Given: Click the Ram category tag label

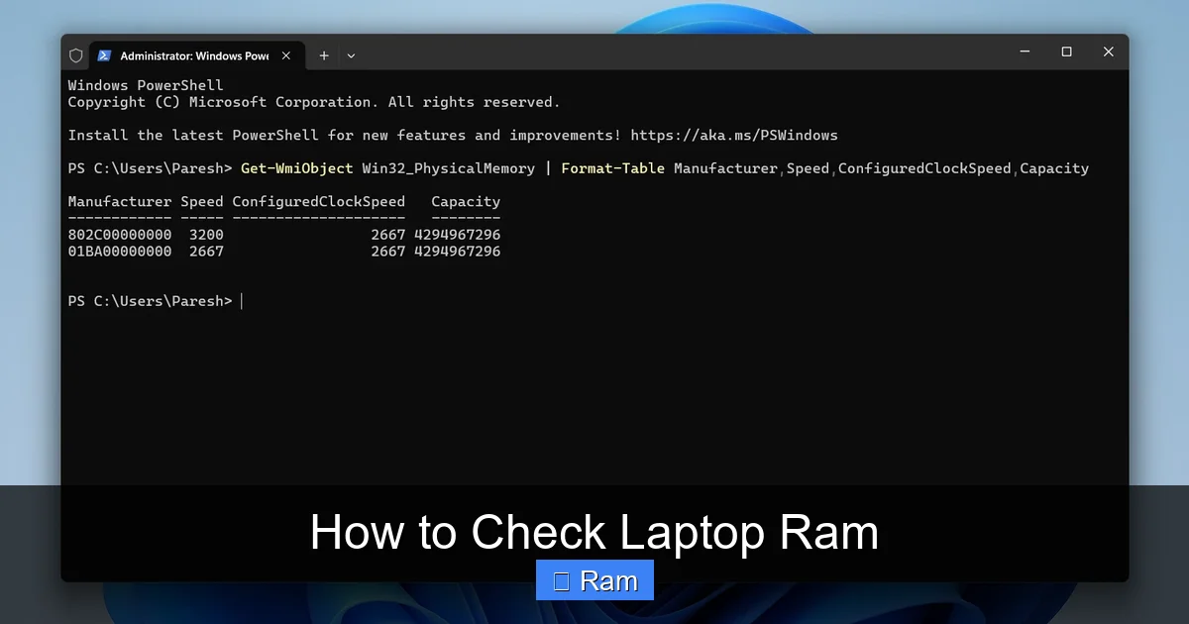Looking at the screenshot, I should pyautogui.click(x=594, y=580).
